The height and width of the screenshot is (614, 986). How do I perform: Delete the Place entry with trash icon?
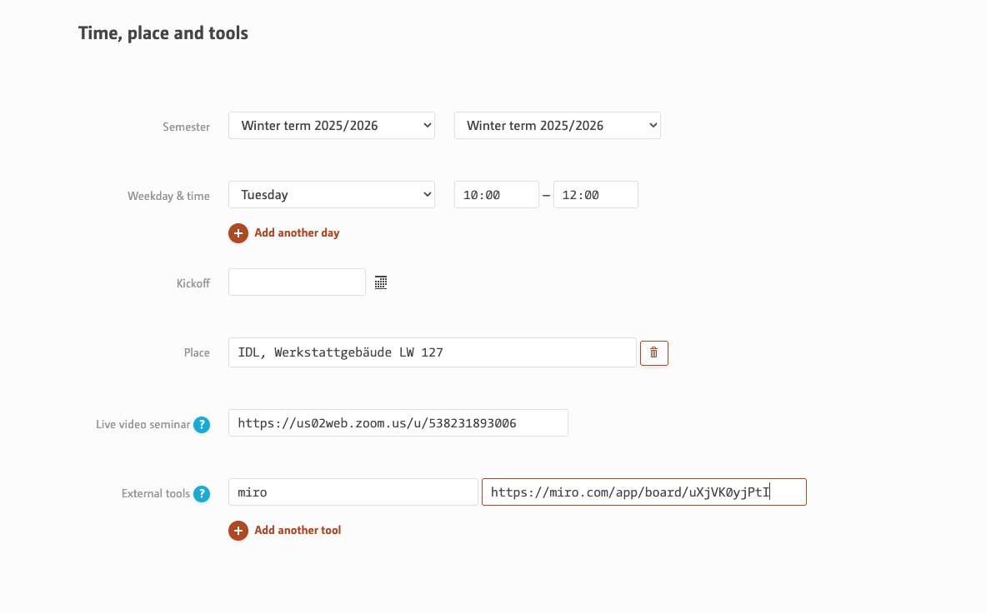[x=654, y=352]
